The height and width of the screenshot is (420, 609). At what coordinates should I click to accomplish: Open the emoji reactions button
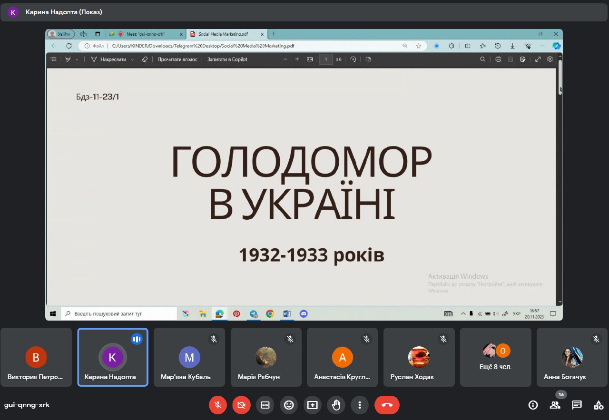pyautogui.click(x=289, y=405)
